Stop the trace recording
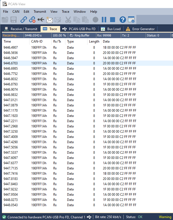This screenshot has height=220, width=173. 113,20
